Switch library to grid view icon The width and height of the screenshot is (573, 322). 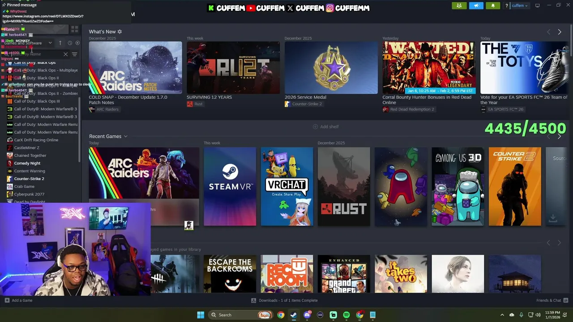click(75, 30)
